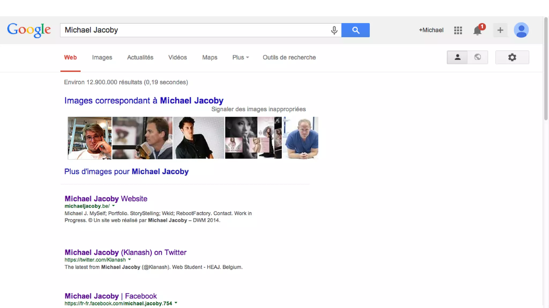Switch to the Actualités tab
The image size is (549, 308).
click(140, 57)
